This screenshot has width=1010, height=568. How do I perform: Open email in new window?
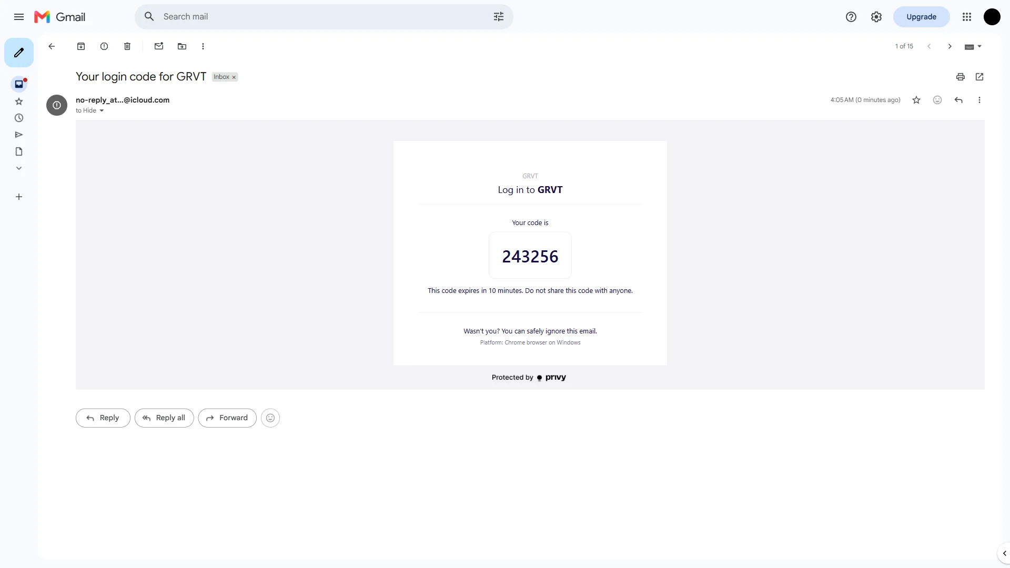tap(979, 77)
